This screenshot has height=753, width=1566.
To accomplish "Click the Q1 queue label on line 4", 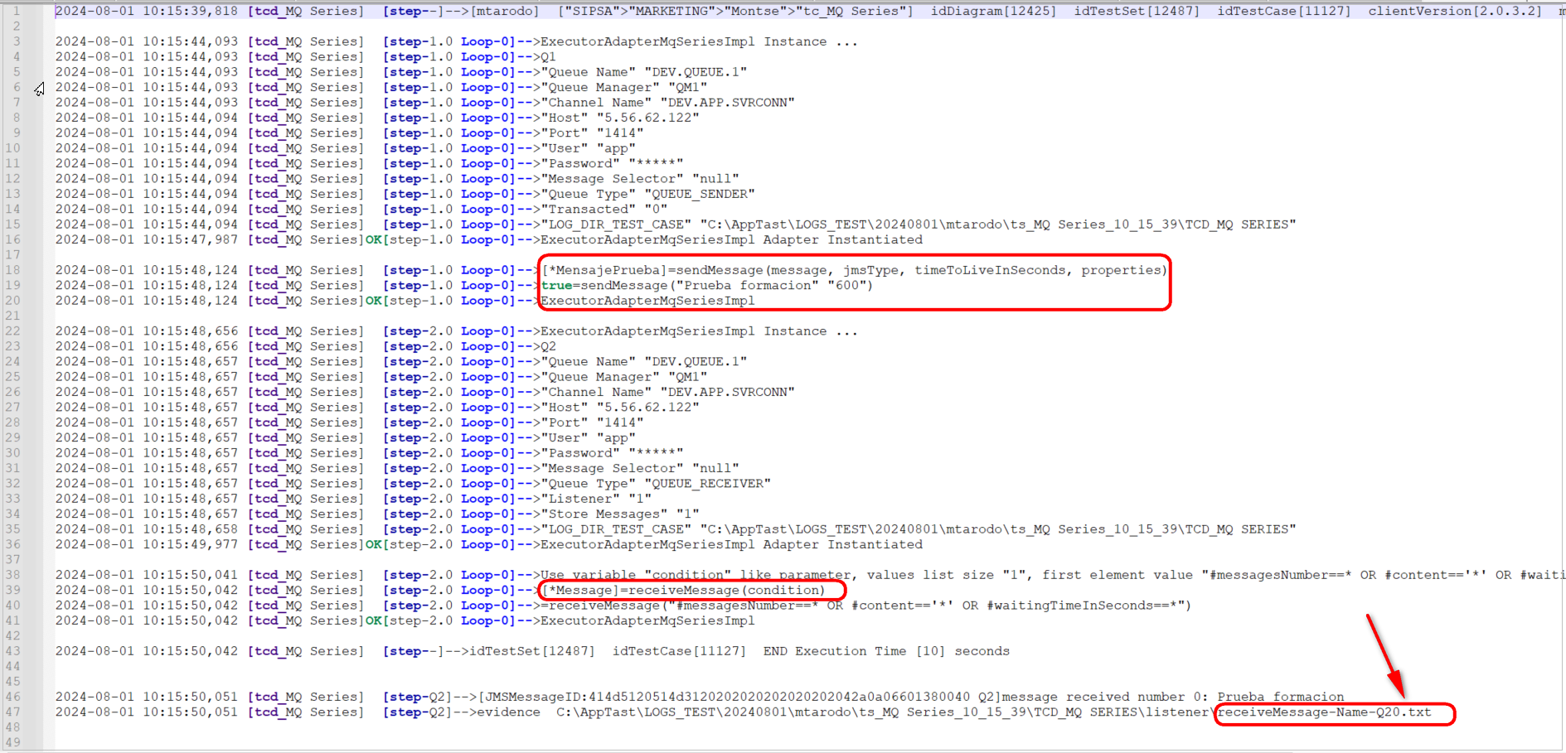I will click(x=548, y=57).
